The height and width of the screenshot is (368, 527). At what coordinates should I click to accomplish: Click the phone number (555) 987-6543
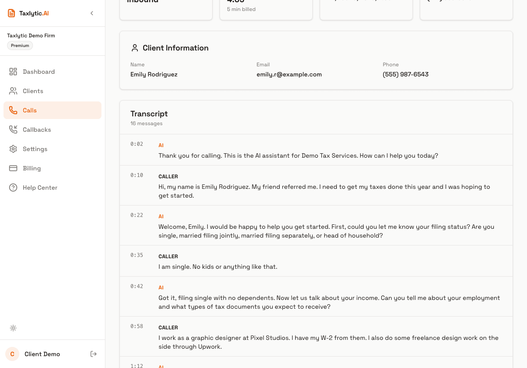[405, 74]
